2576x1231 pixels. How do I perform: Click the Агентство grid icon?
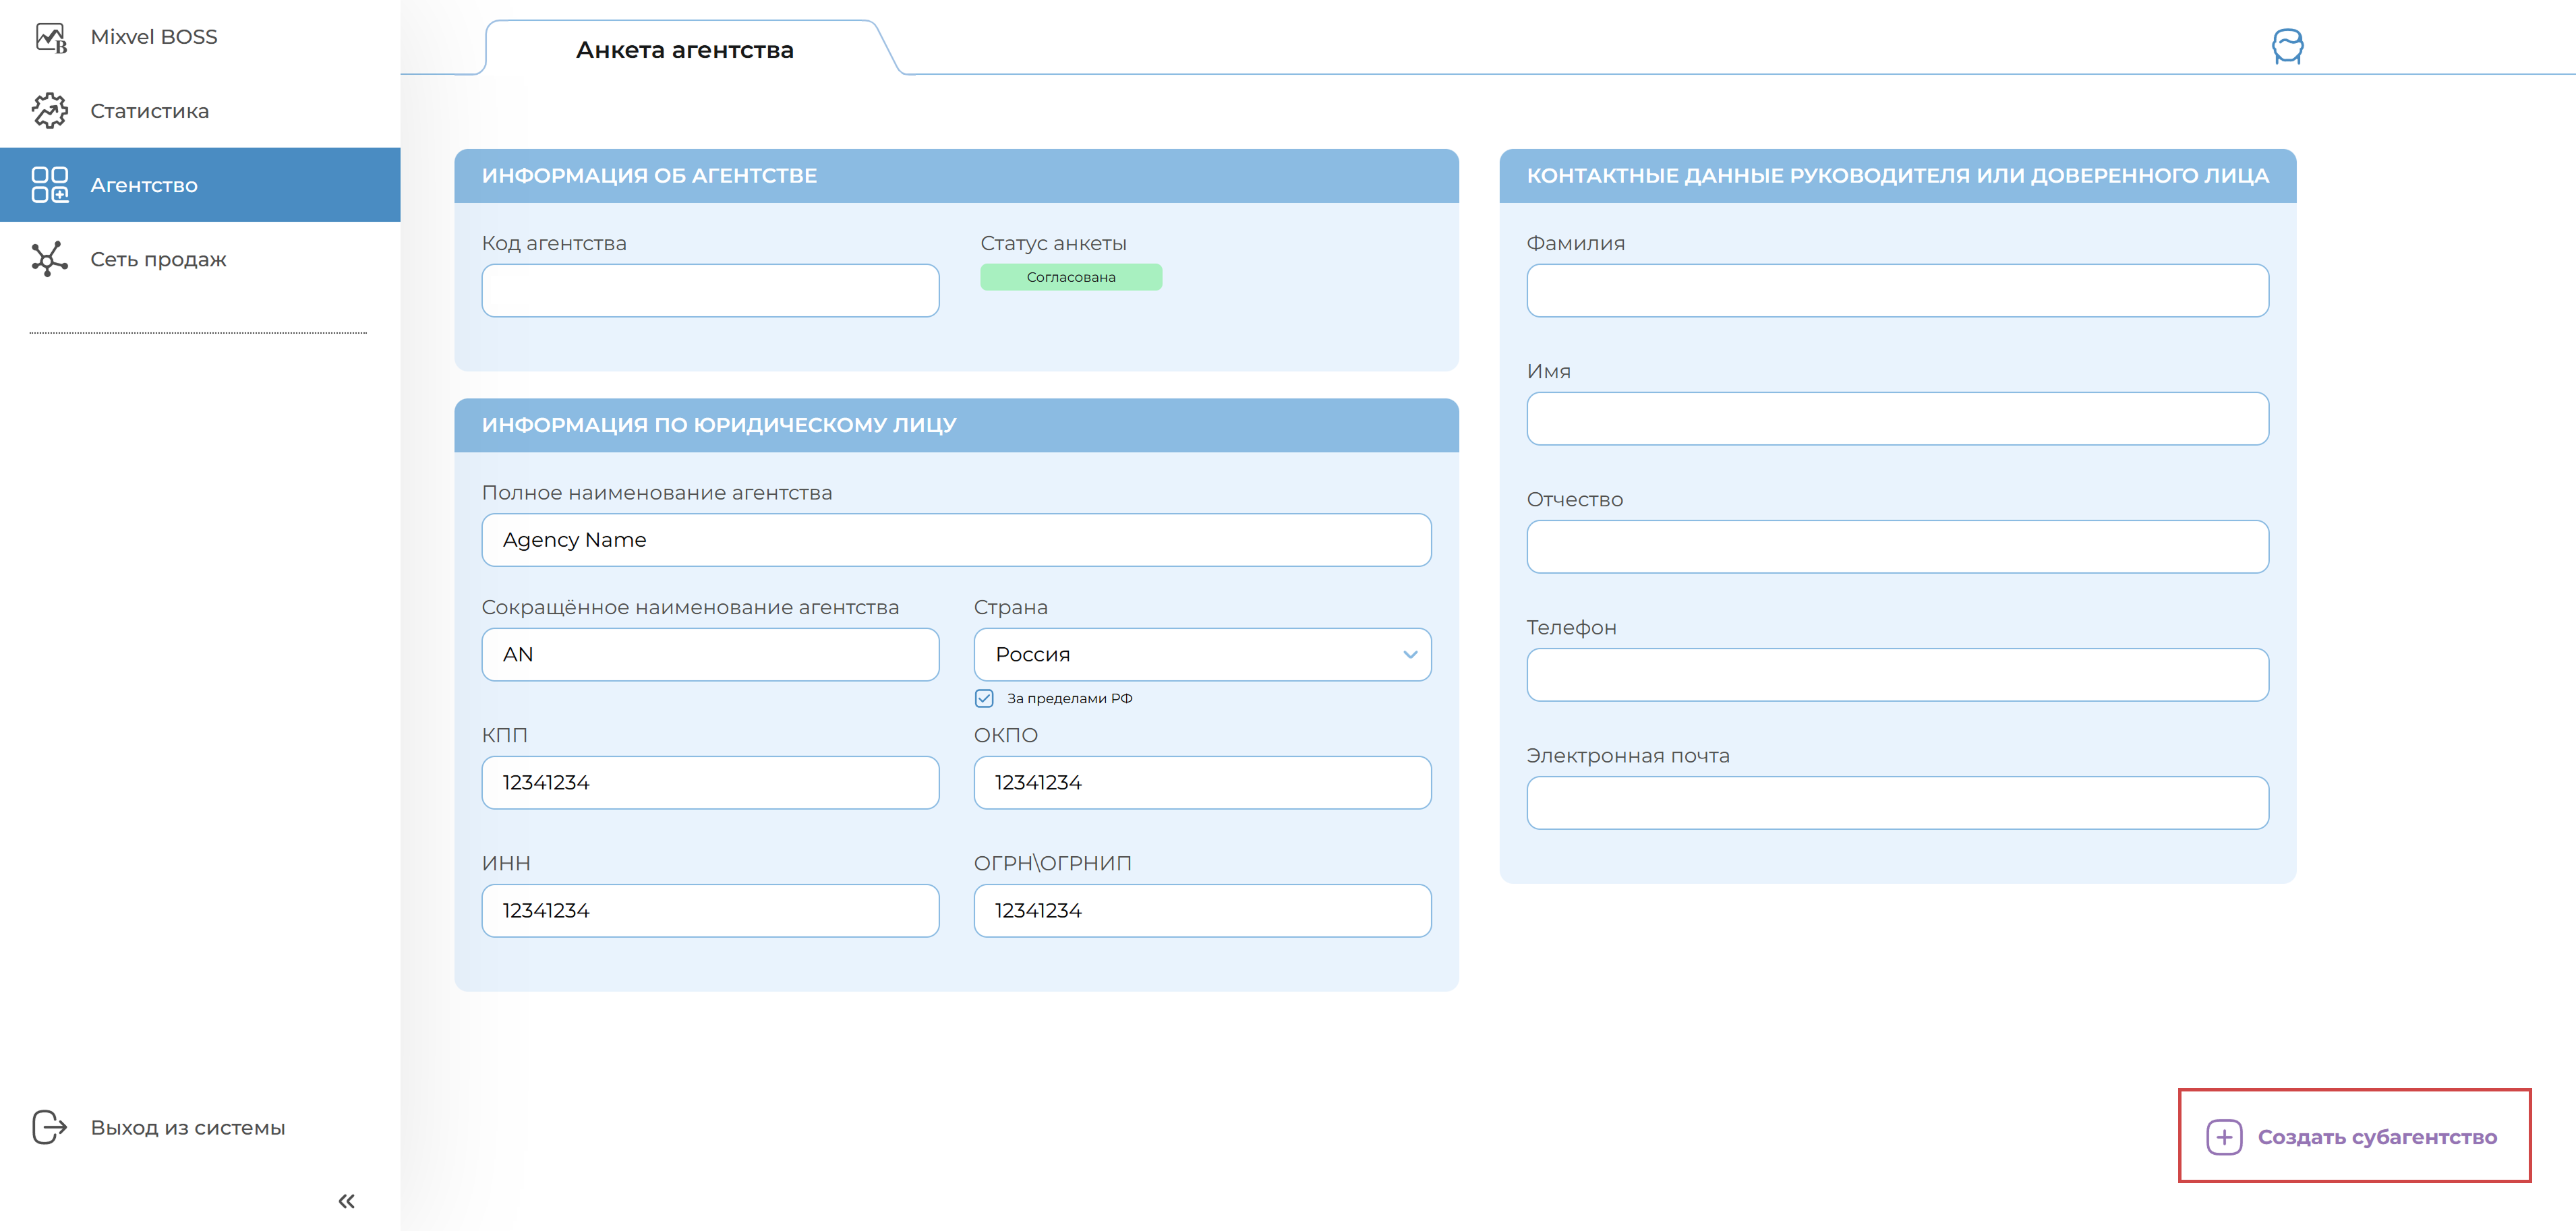(x=50, y=185)
